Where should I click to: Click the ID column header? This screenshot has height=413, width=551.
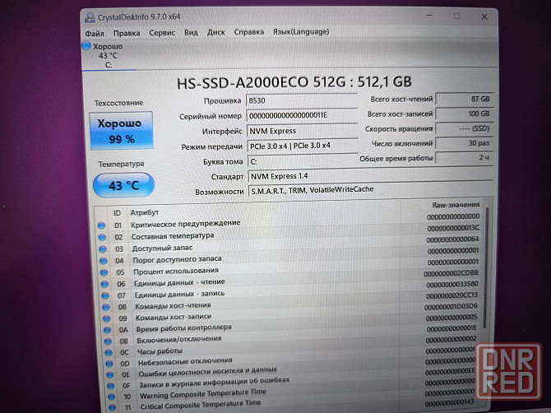(x=117, y=213)
